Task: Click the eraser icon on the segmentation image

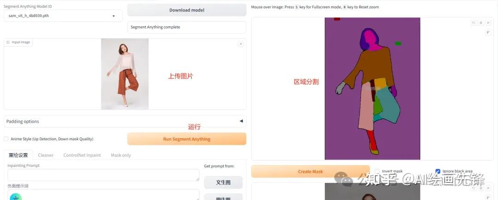Action: (x=481, y=23)
